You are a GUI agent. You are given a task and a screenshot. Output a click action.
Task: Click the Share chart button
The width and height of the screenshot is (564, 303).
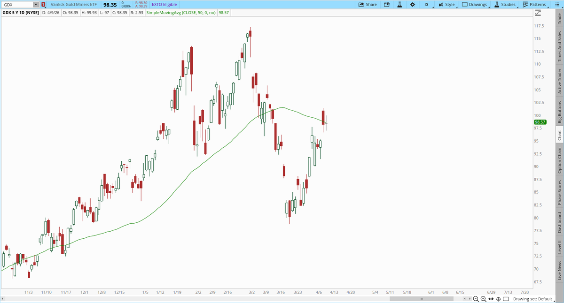pyautogui.click(x=368, y=4)
